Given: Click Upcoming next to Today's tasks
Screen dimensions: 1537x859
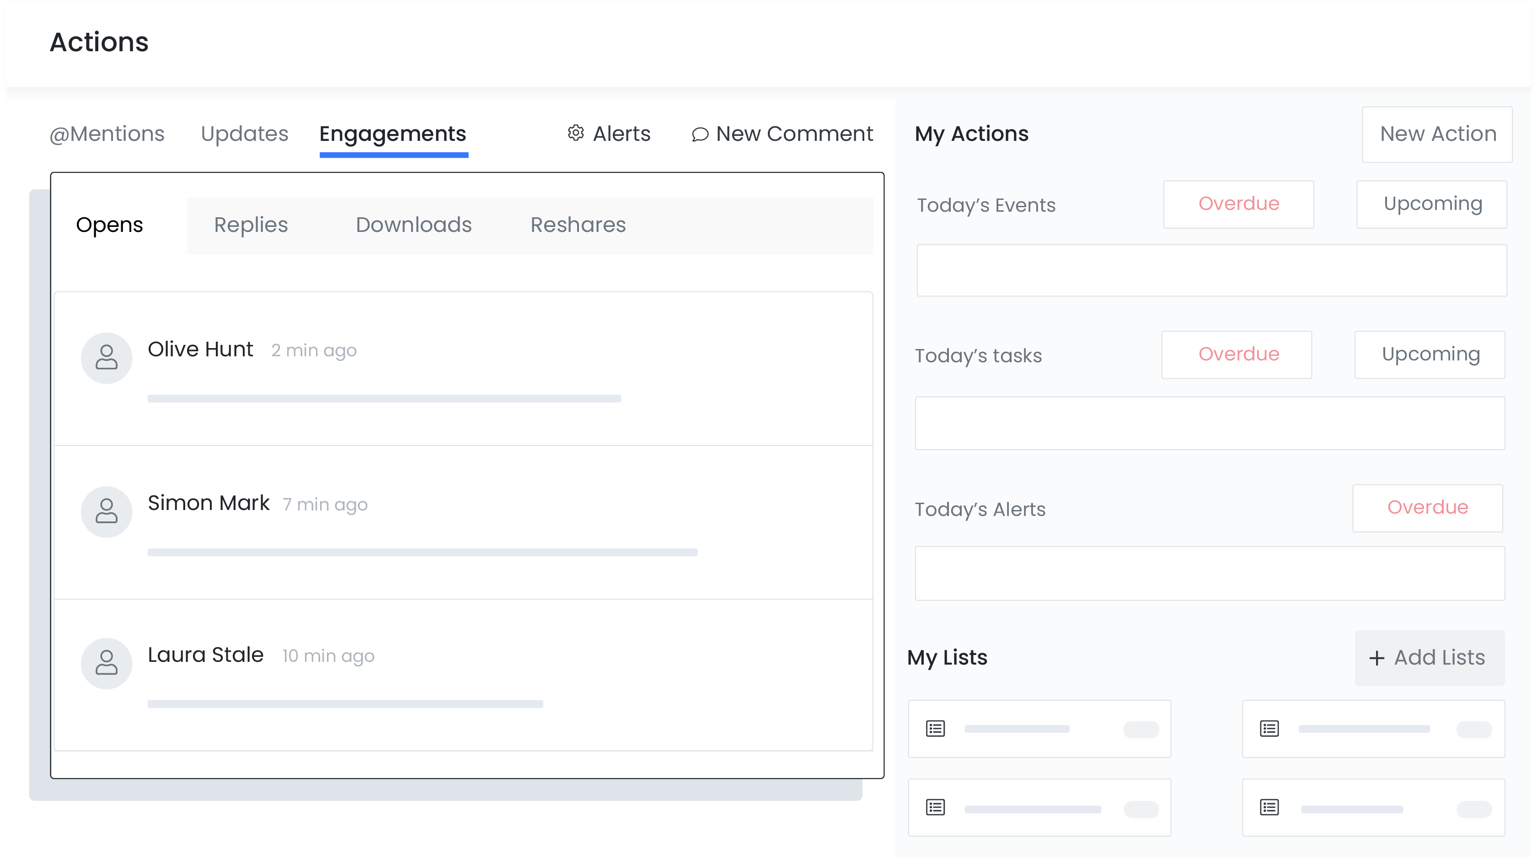Looking at the screenshot, I should point(1430,354).
